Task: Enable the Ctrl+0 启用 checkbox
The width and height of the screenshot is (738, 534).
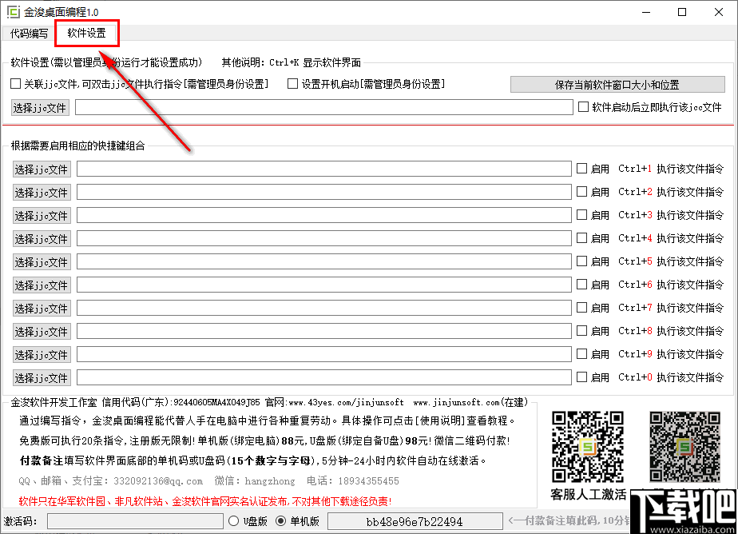Action: coord(584,378)
